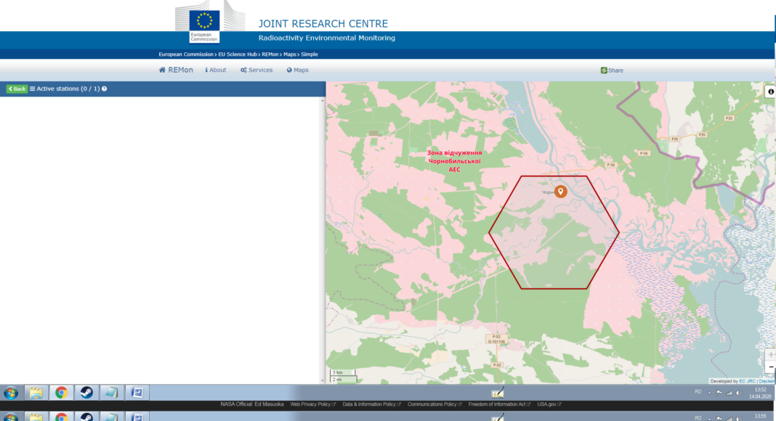Click the volume speaker icon beside the 13:52 clock
Viewport: 776px width, 421px height.
739,393
